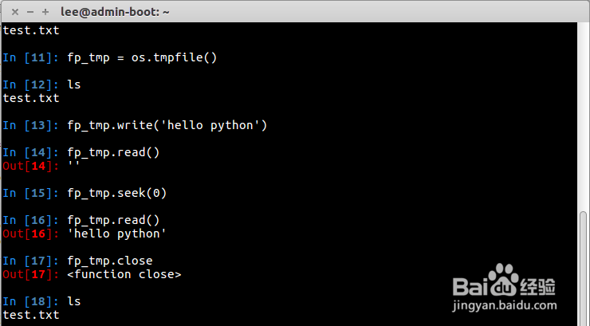Click the In [11] prompt label
The height and width of the screenshot is (326, 590).
tap(31, 57)
